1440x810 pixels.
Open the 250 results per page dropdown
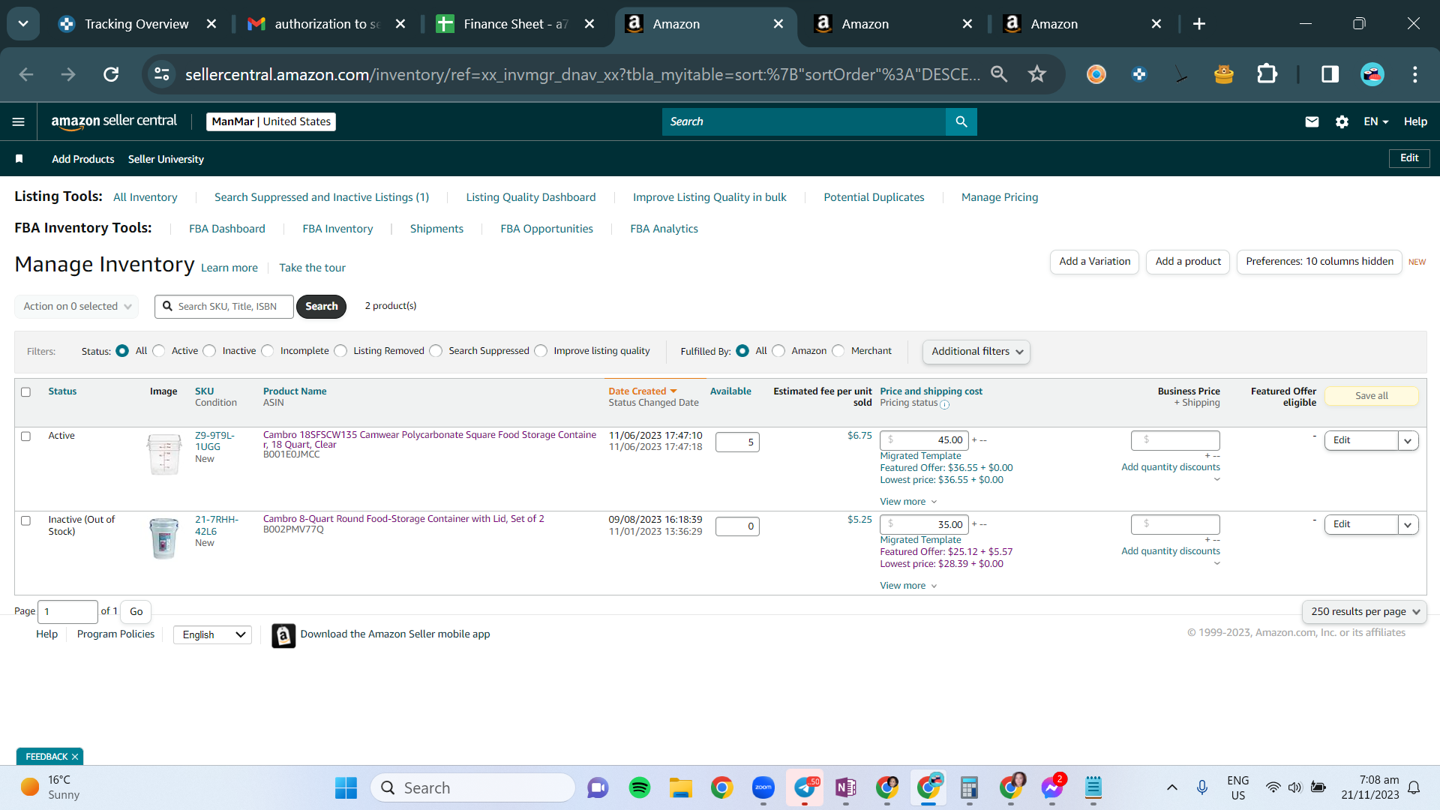point(1364,612)
